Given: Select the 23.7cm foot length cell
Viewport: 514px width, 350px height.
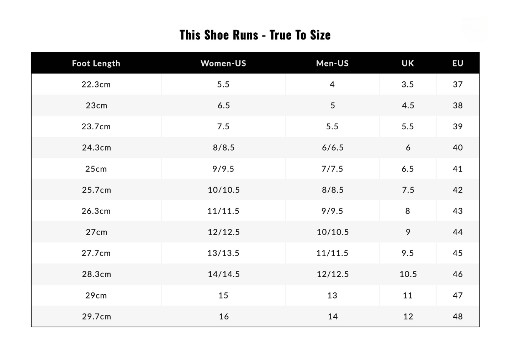Looking at the screenshot, I should (x=96, y=126).
